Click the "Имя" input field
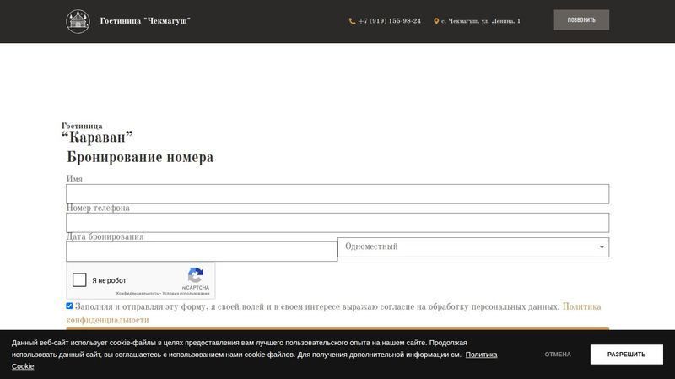This screenshot has height=379, width=675. [337, 194]
